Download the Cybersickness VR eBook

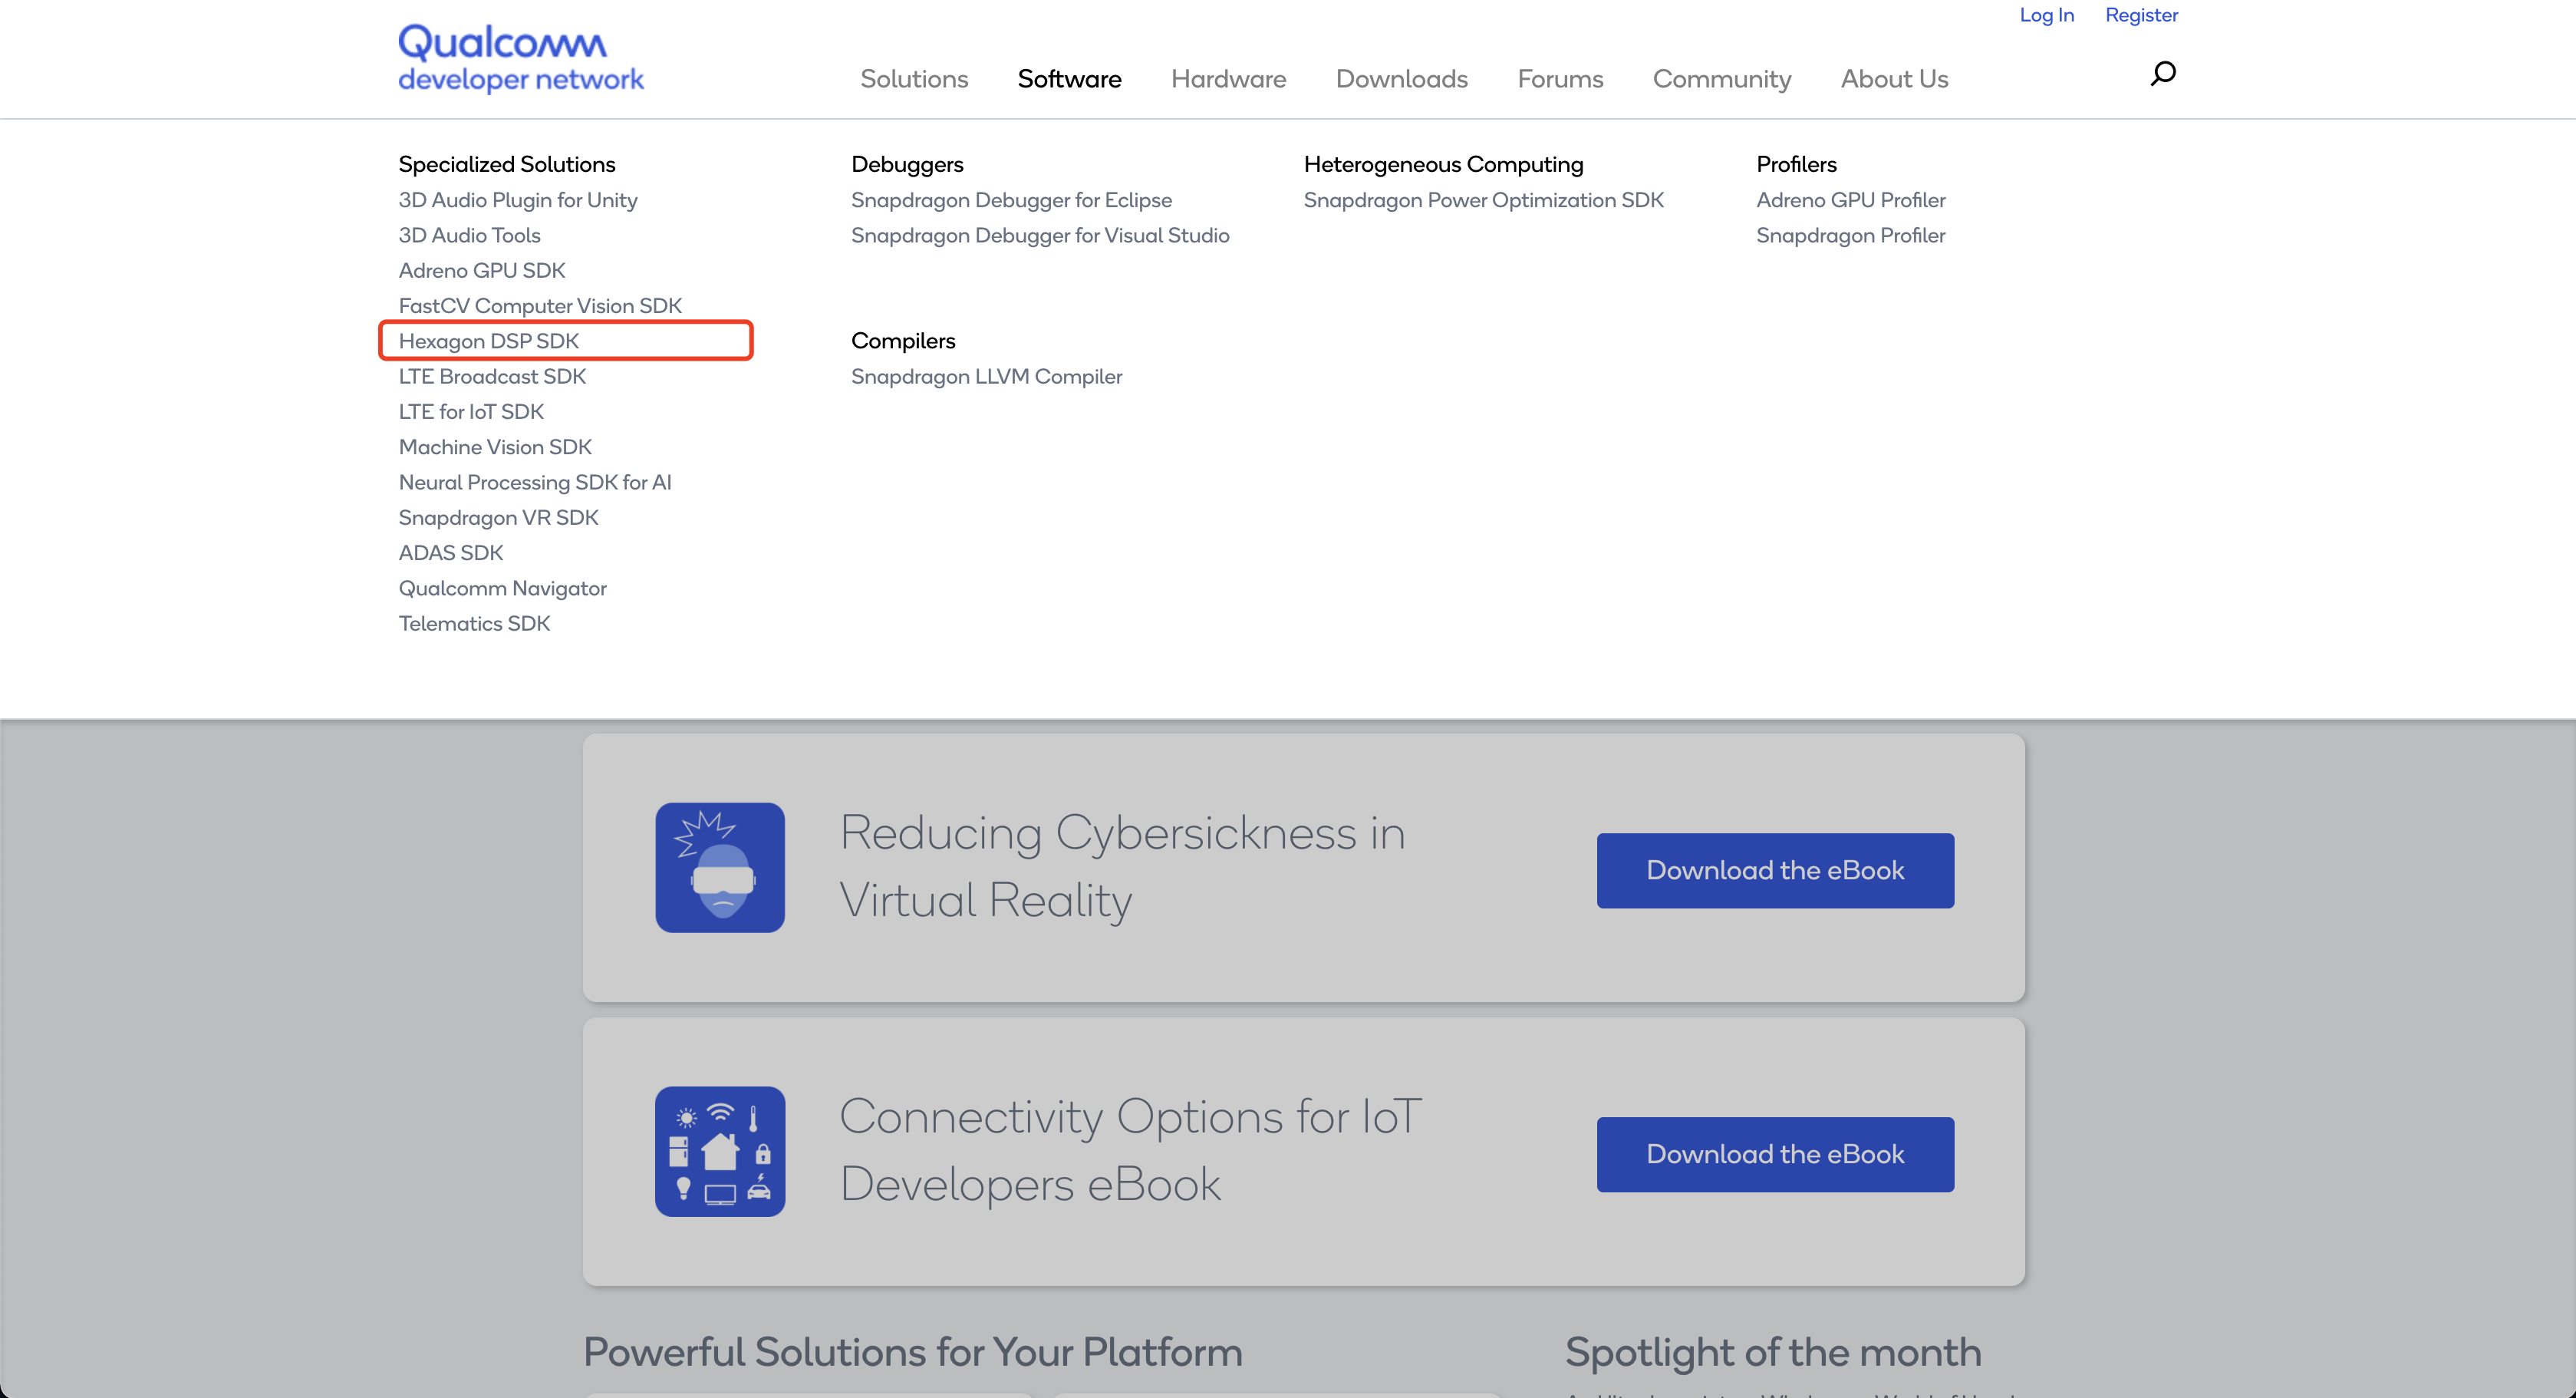1774,870
